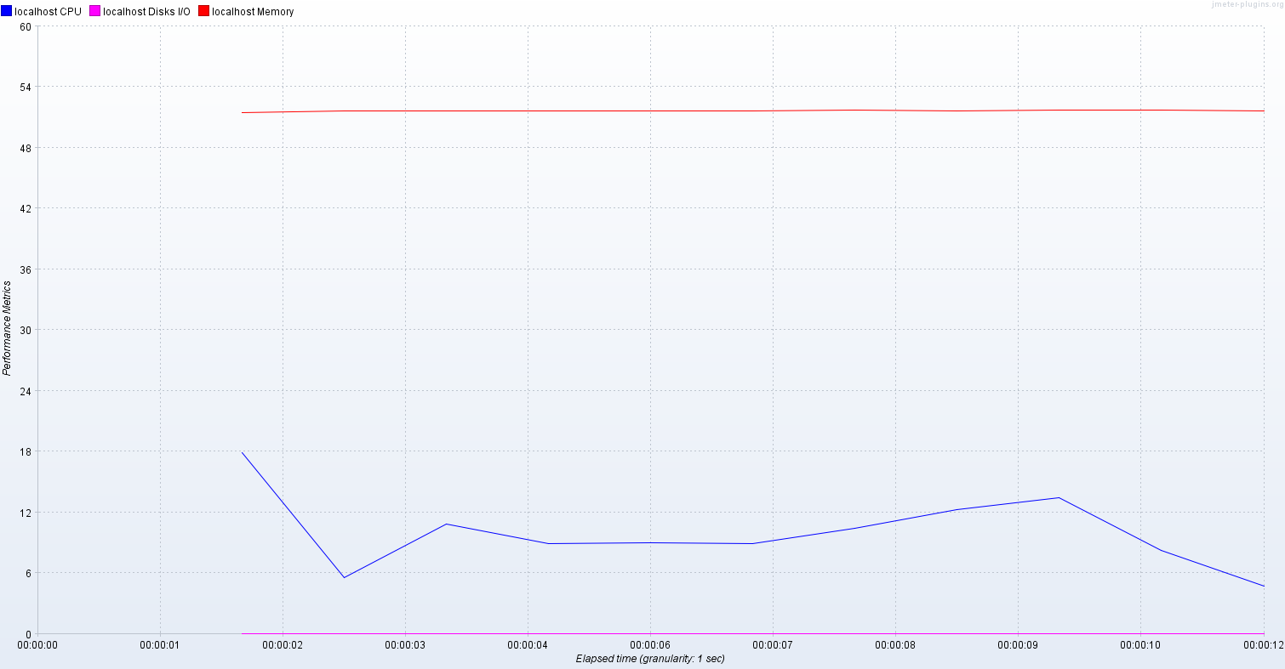Click the y-axis value 60

25,26
